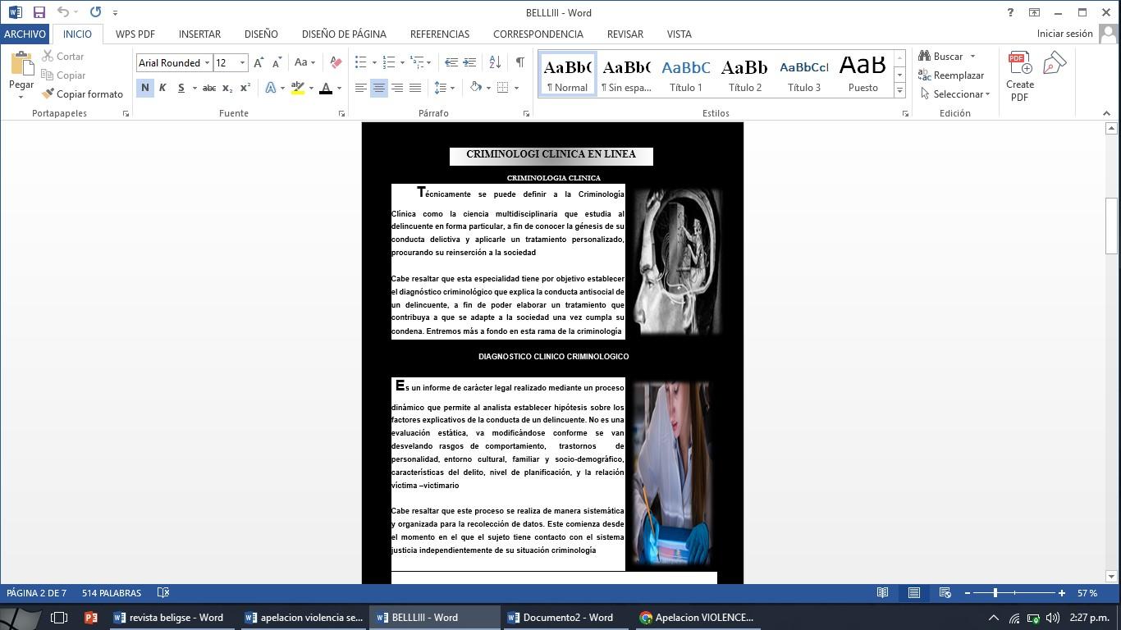Cut selection with the Cortar button
Viewport: 1121px width, 630px height.
(x=62, y=57)
